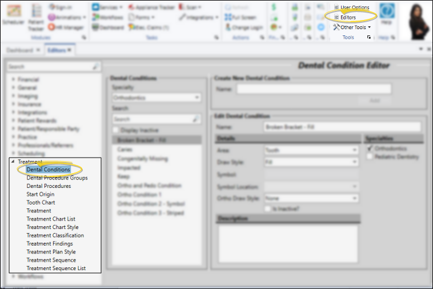Toggle the Display Inactive checkbox
433x289 pixels.
pyautogui.click(x=117, y=130)
